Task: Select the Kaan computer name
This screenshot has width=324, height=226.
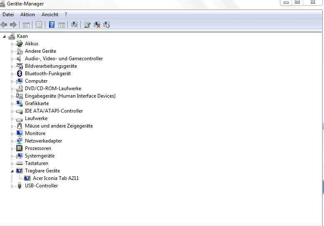Action: [x=22, y=36]
